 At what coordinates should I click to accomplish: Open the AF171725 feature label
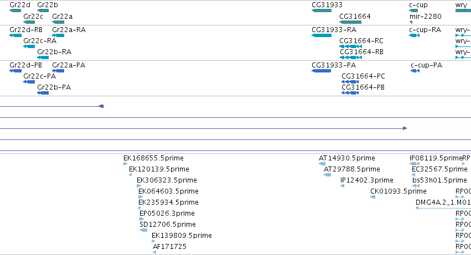169,247
